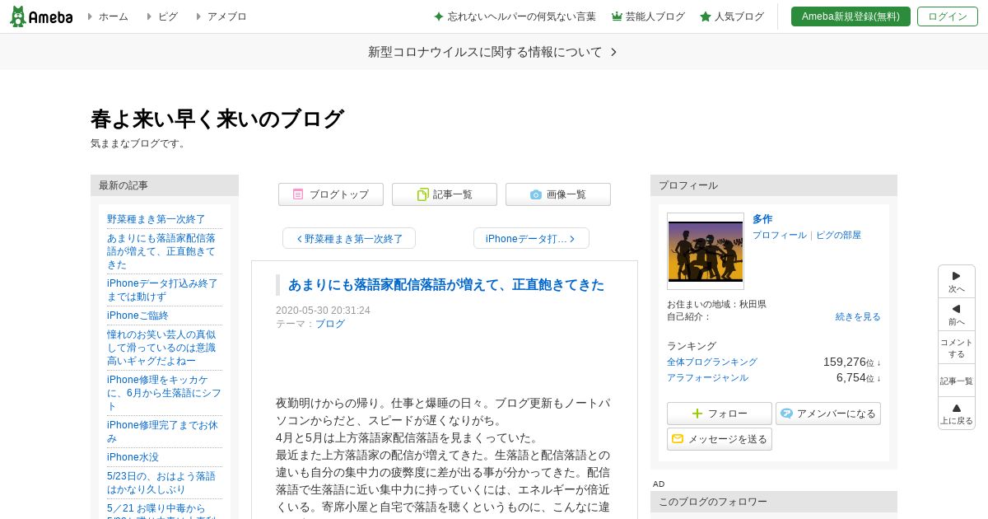Open 全体ブログランキング link
The width and height of the screenshot is (988, 519).
(712, 362)
